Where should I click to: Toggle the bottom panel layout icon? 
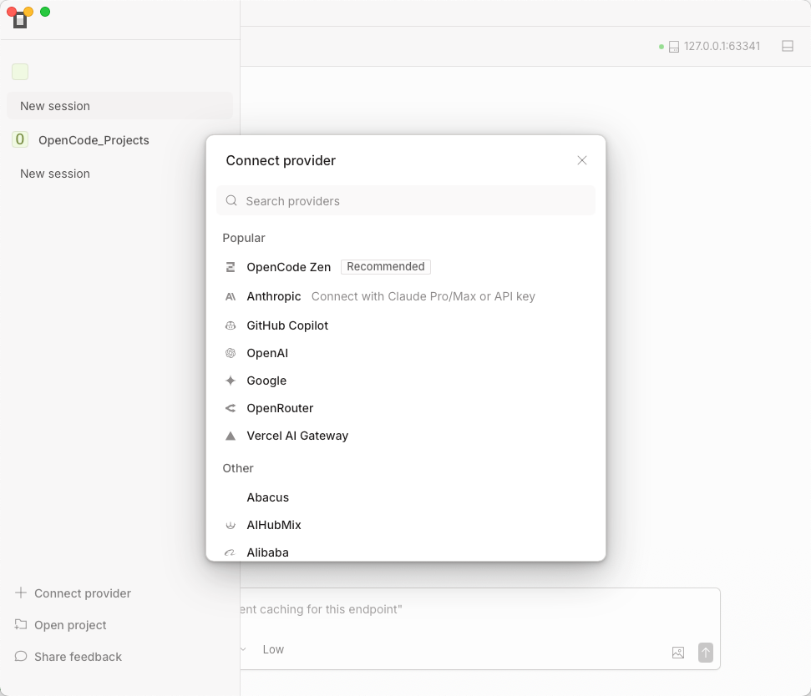click(787, 47)
